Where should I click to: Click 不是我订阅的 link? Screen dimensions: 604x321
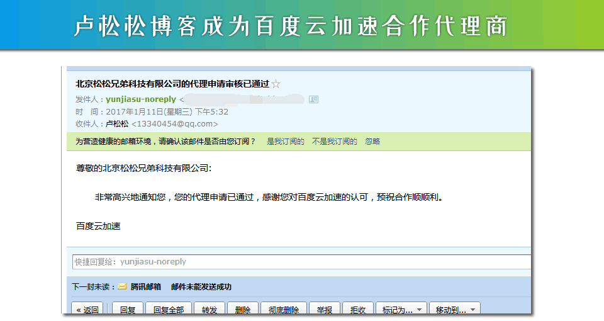click(x=334, y=142)
